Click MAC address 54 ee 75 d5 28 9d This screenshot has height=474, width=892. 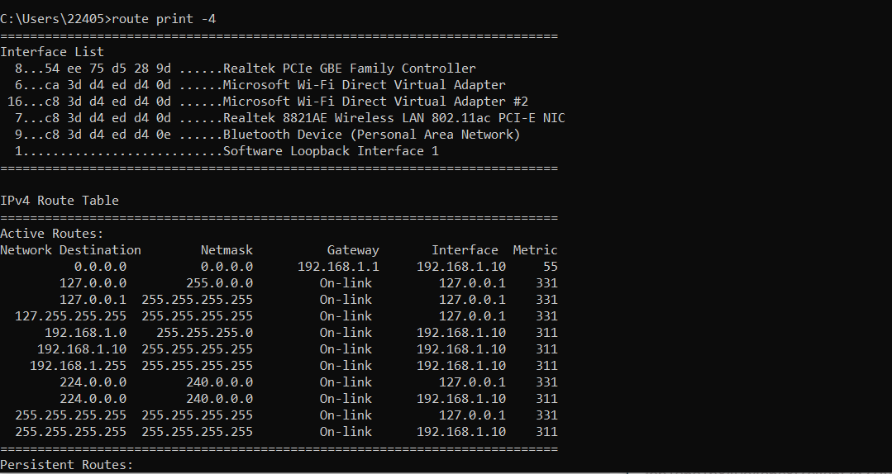coord(107,69)
